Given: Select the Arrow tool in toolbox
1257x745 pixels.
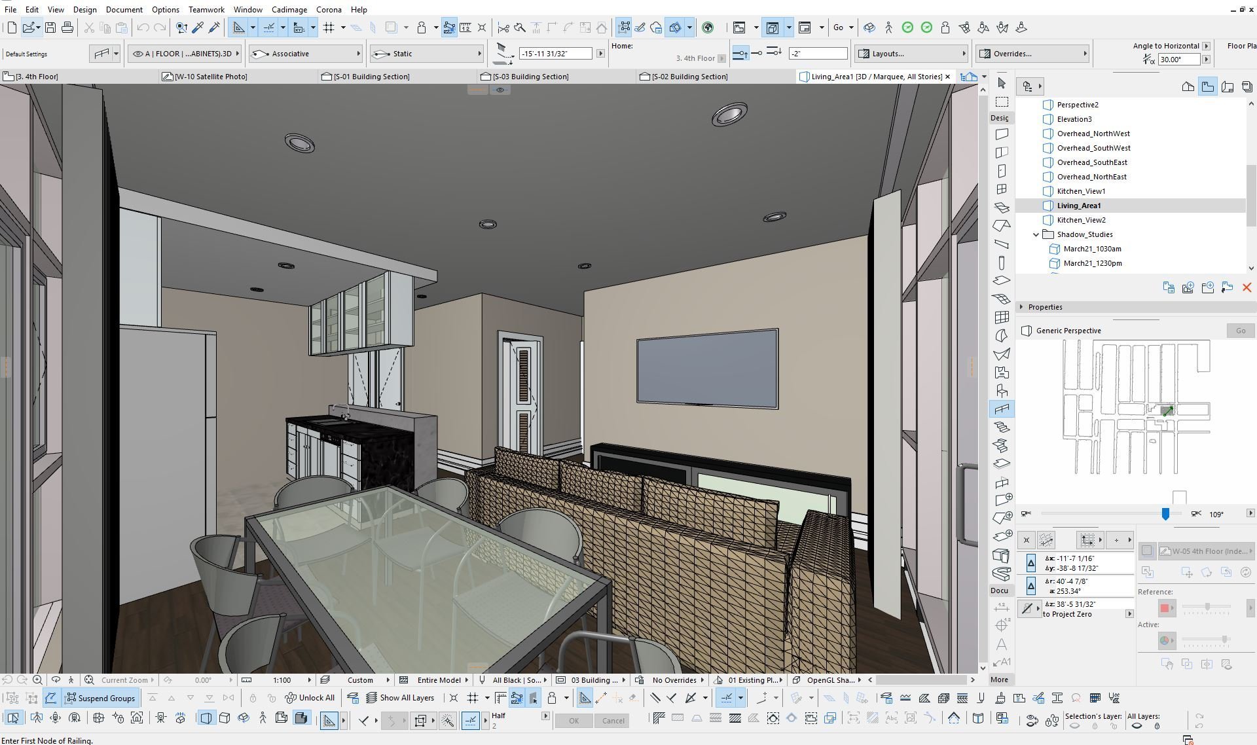Looking at the screenshot, I should pos(1001,82).
